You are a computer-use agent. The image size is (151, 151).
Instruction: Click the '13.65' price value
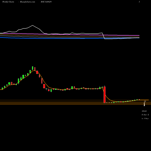(x=144, y=111)
